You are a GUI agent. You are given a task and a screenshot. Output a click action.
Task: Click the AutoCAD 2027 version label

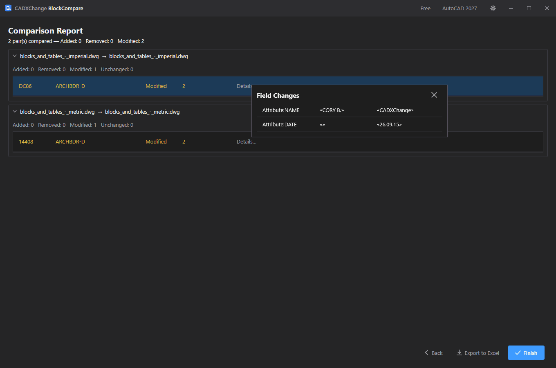tap(460, 8)
